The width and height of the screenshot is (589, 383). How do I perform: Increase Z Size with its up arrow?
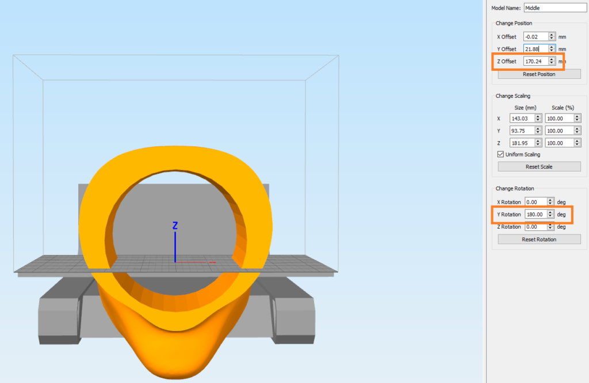click(x=538, y=141)
